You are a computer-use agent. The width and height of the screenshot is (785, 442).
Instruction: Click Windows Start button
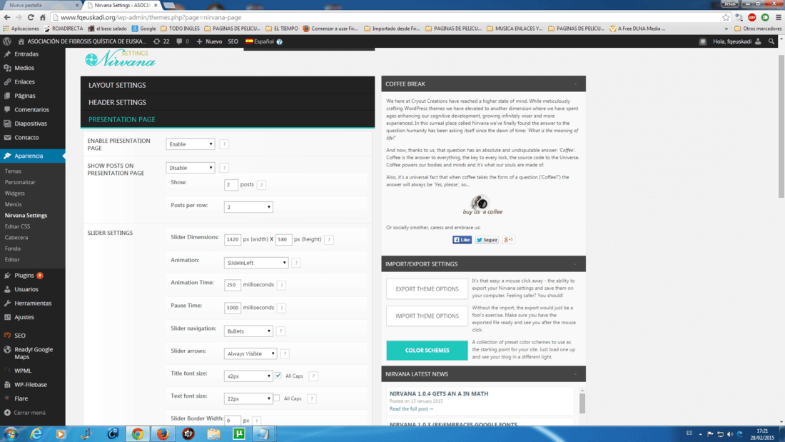tap(11, 434)
